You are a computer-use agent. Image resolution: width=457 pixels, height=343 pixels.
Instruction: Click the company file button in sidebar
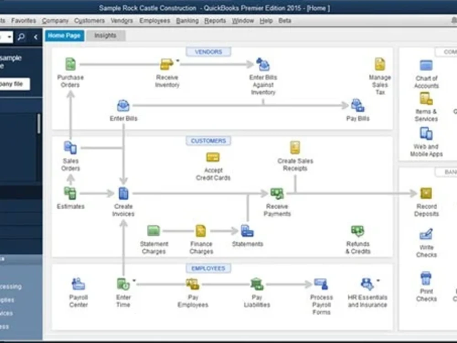(x=15, y=84)
